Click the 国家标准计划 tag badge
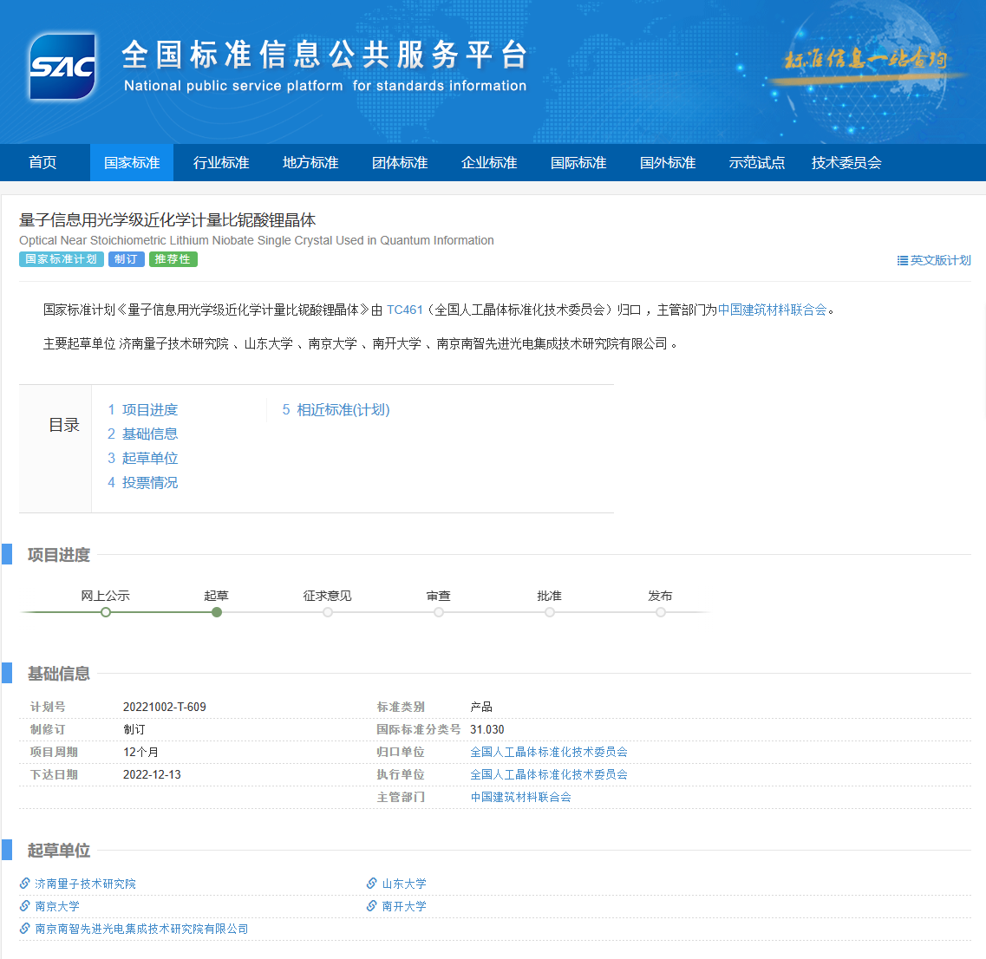The width and height of the screenshot is (986, 959). pyautogui.click(x=61, y=259)
